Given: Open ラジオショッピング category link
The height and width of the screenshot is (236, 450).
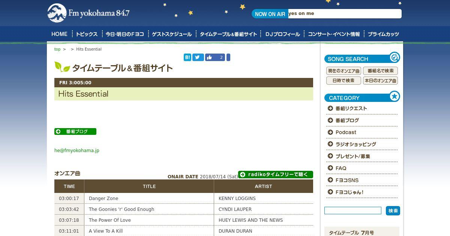Looking at the screenshot, I should coord(356,144).
